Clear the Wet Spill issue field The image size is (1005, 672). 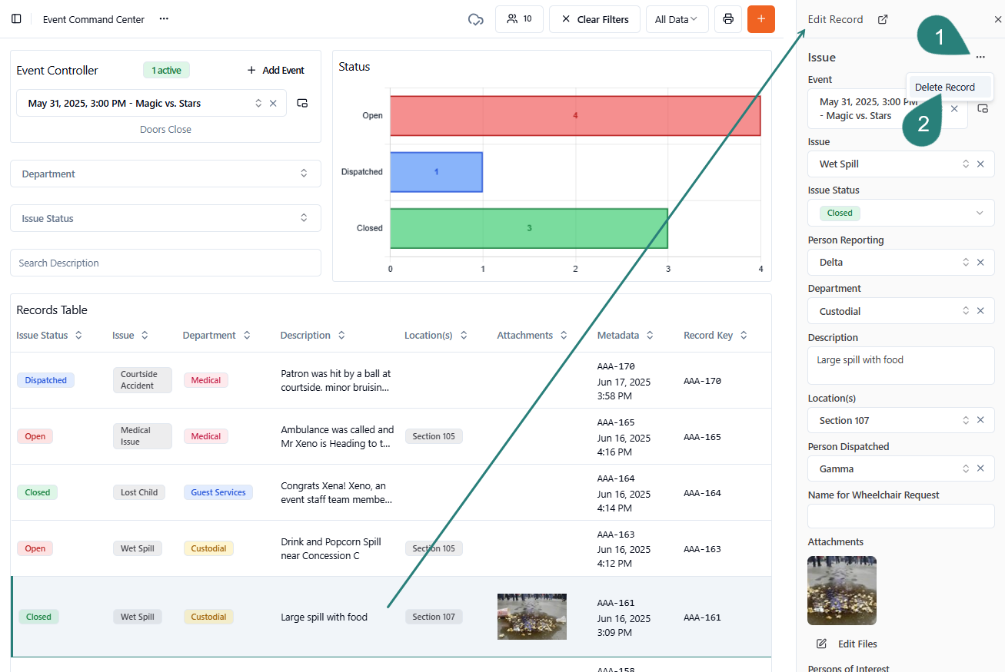point(980,164)
